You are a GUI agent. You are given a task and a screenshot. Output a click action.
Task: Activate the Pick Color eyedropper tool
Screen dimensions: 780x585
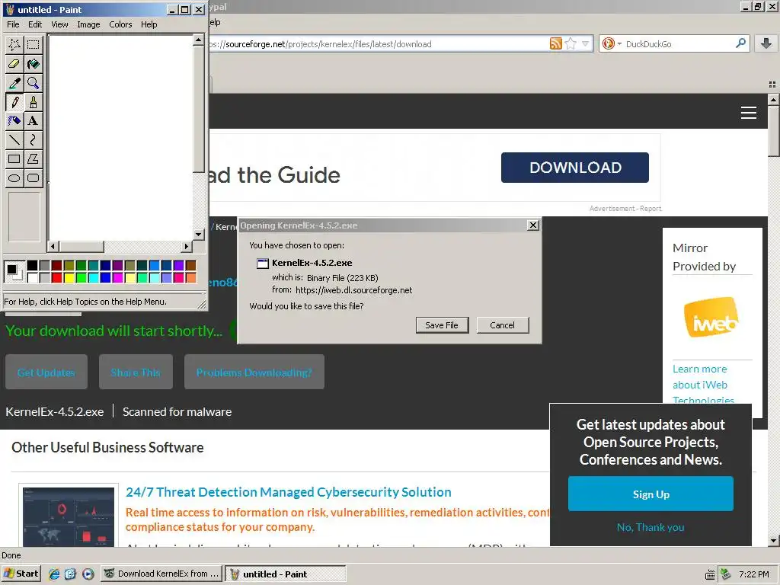pyautogui.click(x=14, y=82)
